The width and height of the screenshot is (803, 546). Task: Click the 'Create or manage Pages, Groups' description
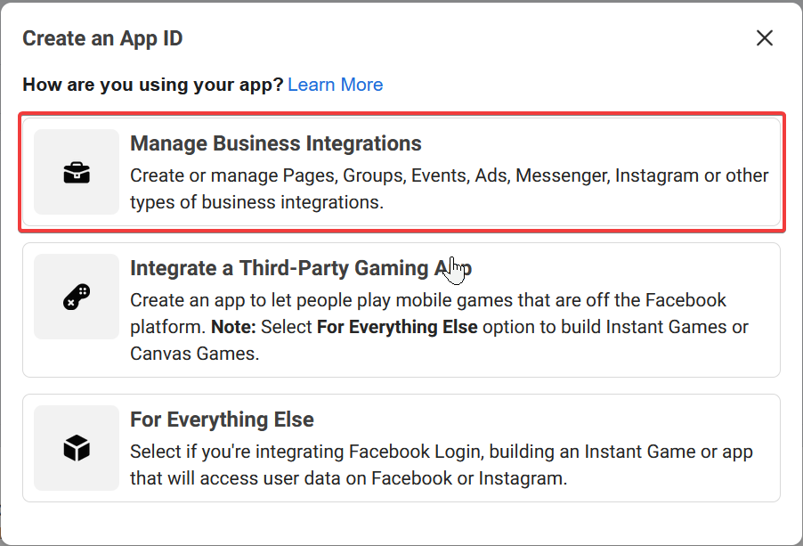449,189
